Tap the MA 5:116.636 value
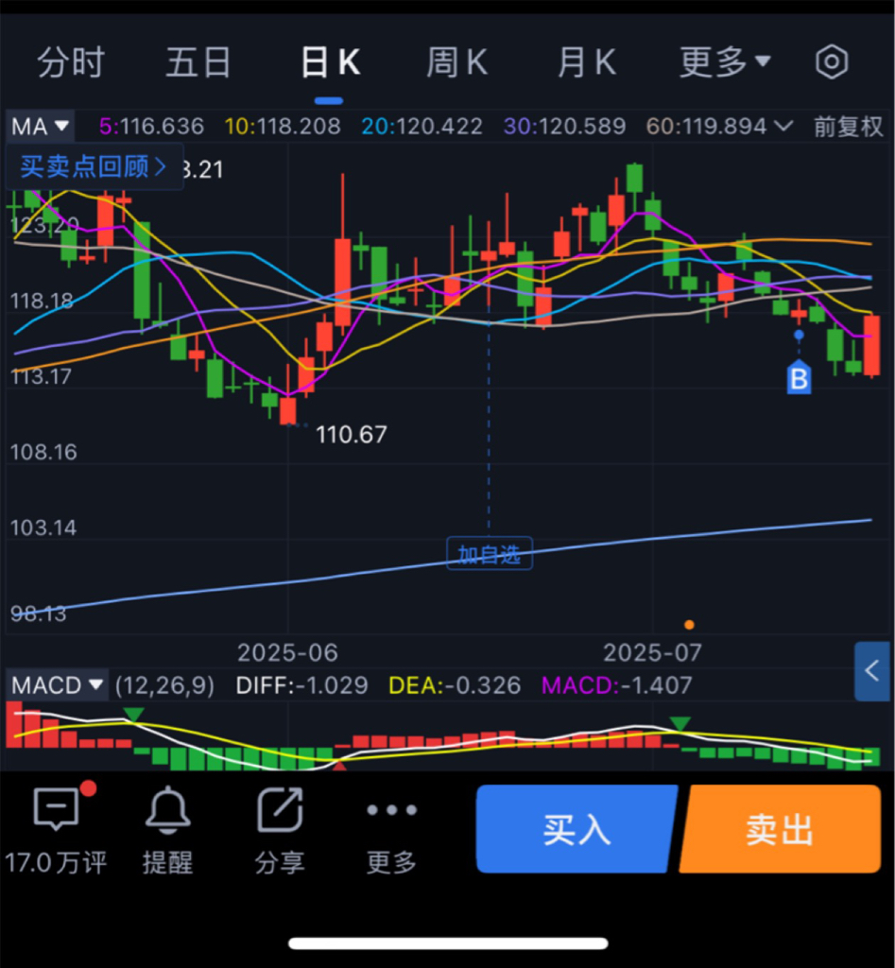Screen dimensions: 895x968 (x=151, y=127)
